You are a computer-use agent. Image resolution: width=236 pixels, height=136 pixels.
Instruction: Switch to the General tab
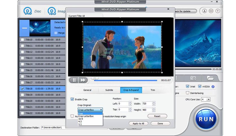[x=87, y=90]
